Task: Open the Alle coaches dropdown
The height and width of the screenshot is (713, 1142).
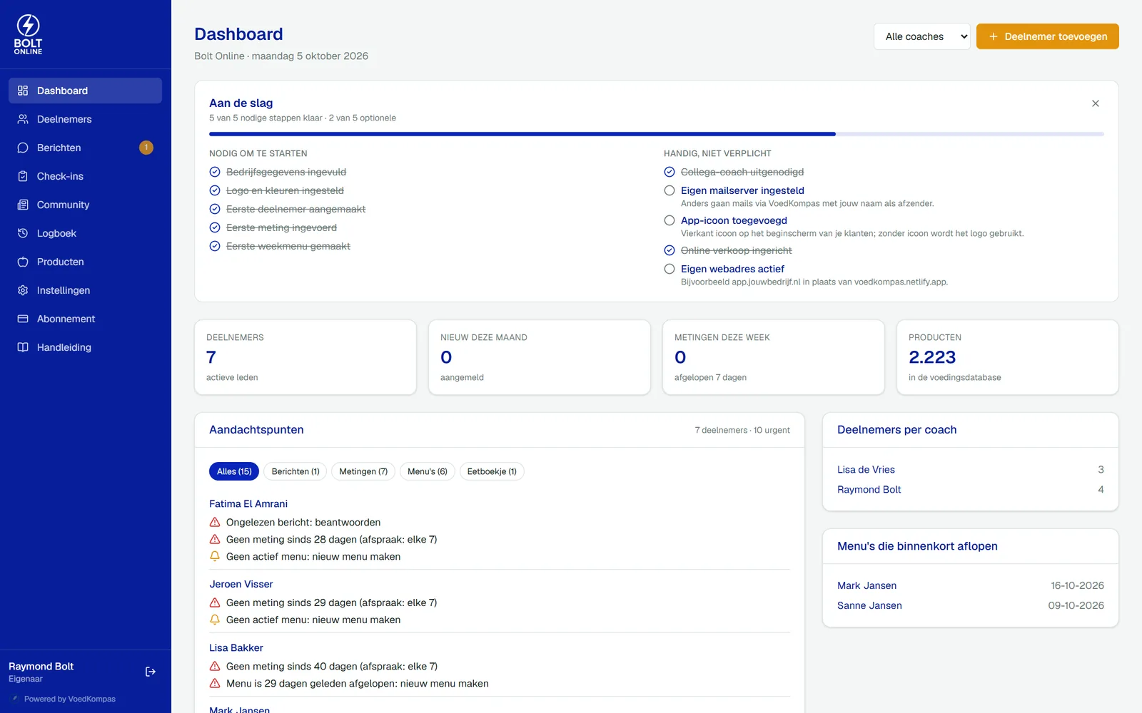Action: [922, 36]
